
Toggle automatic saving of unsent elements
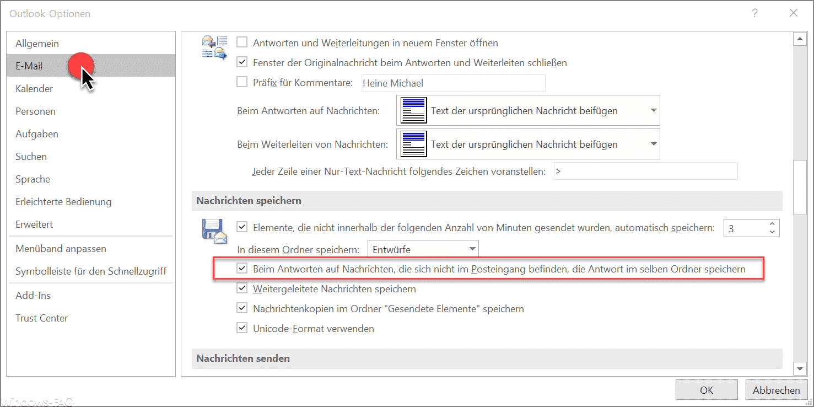pos(242,227)
